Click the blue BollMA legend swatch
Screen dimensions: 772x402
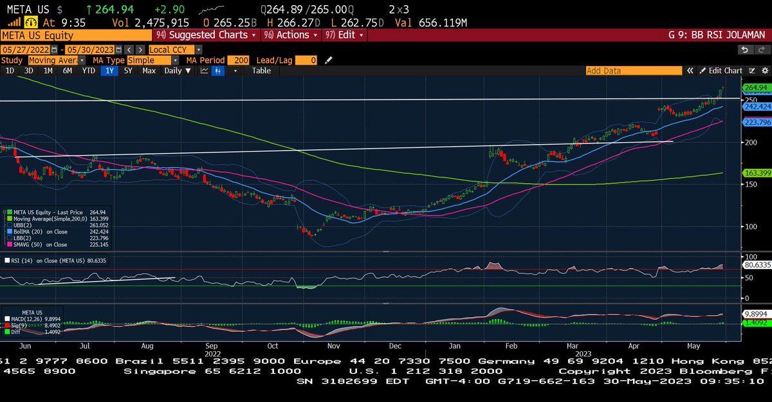(x=10, y=232)
